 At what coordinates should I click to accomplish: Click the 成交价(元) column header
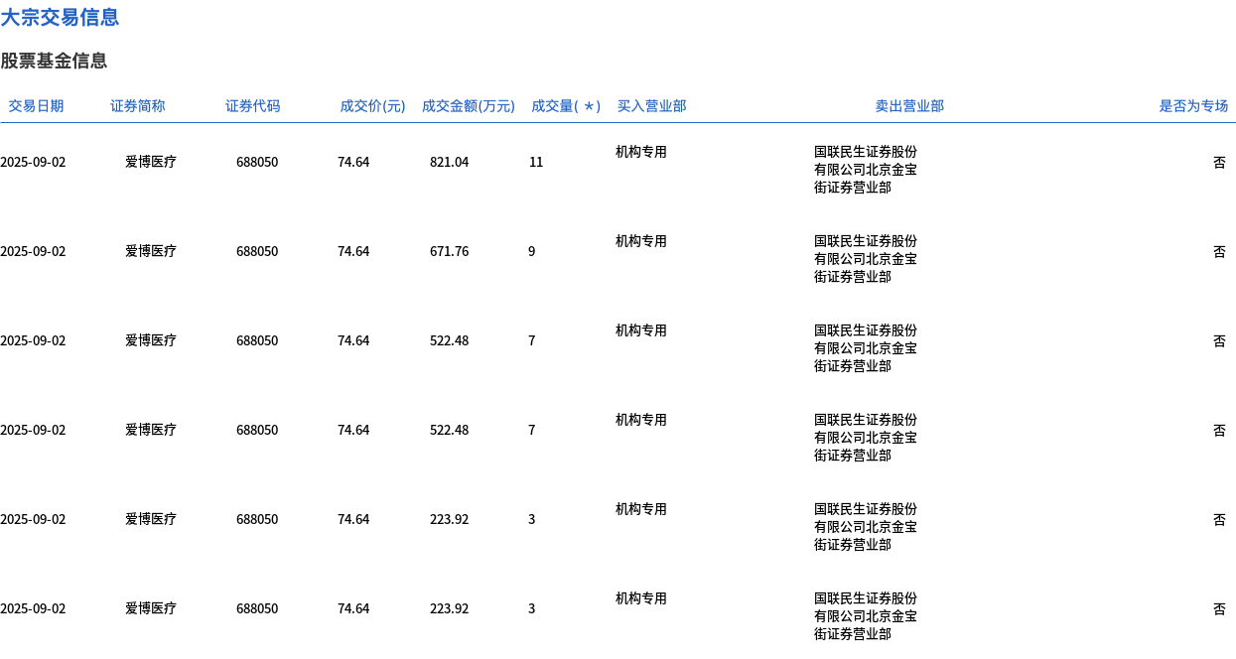(372, 106)
